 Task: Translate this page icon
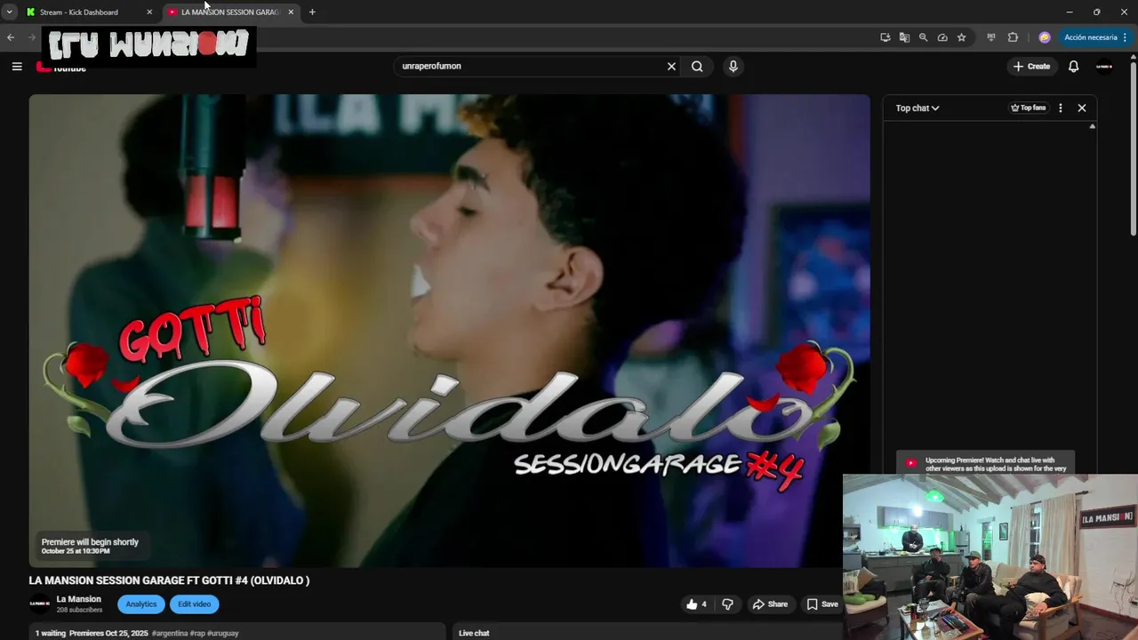coord(904,37)
